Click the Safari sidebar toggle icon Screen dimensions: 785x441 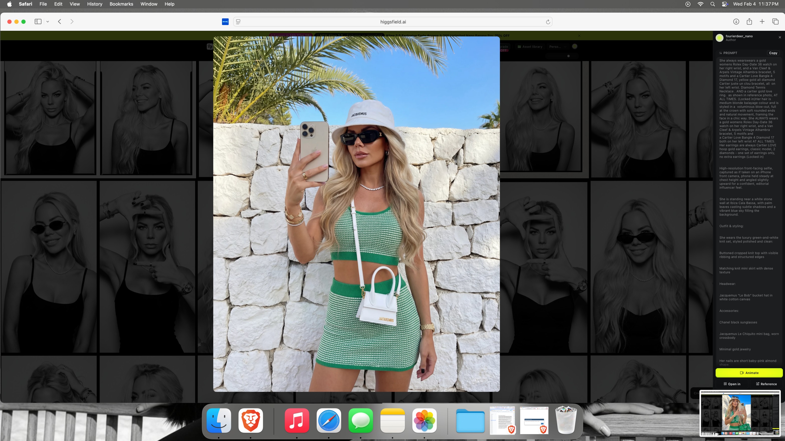point(38,21)
